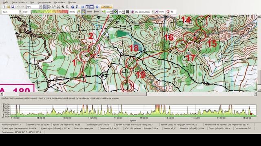Screen dimensions: 261x146
Task: Select the pointer tool
Action: click(x=45, y=7)
